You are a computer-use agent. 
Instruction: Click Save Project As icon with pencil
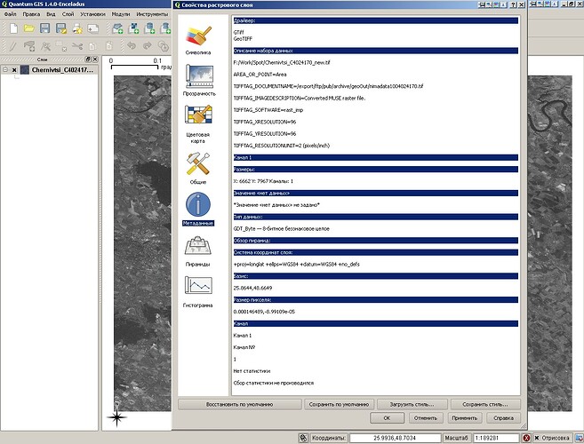[60, 28]
